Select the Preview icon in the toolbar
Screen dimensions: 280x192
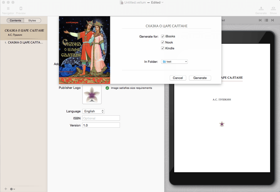tap(21, 8)
